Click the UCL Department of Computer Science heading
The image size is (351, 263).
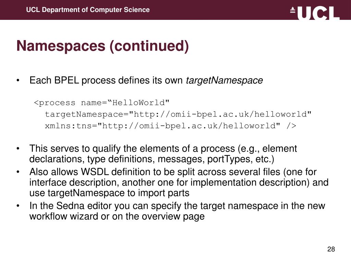(88, 10)
